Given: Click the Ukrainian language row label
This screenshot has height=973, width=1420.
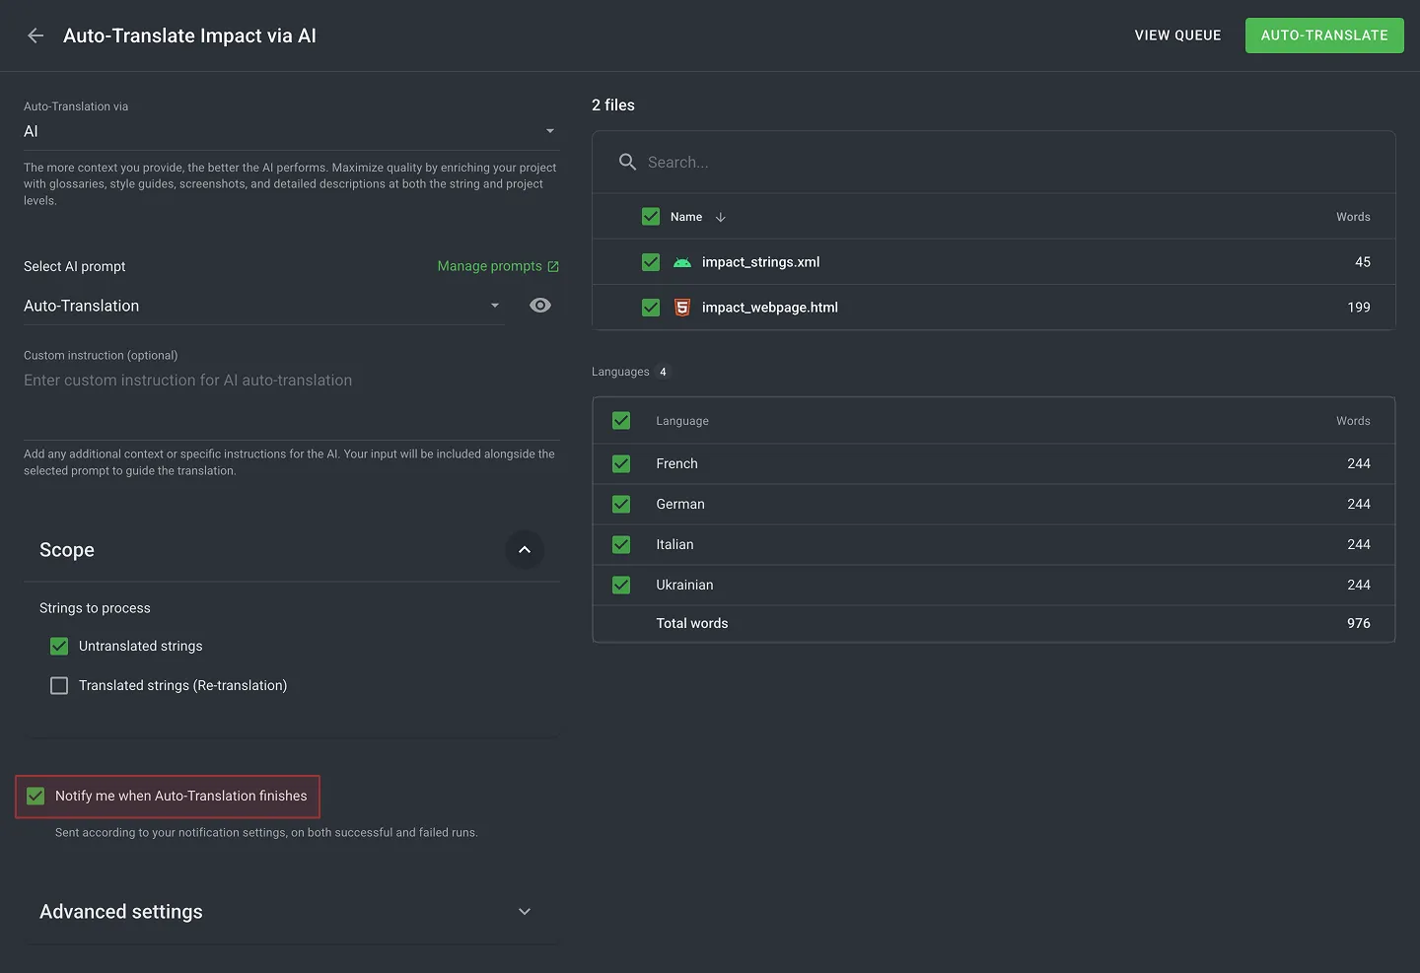Looking at the screenshot, I should click(684, 585).
